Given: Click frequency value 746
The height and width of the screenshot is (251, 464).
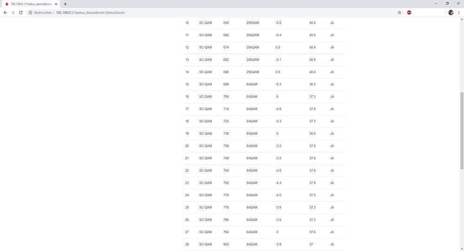Looking at the screenshot, I should point(226,158).
